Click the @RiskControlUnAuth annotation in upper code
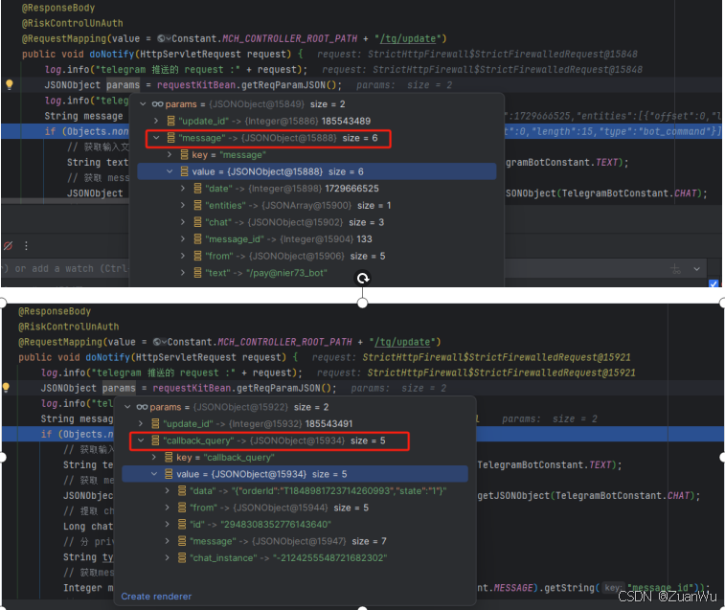This screenshot has height=610, width=725. [x=72, y=23]
